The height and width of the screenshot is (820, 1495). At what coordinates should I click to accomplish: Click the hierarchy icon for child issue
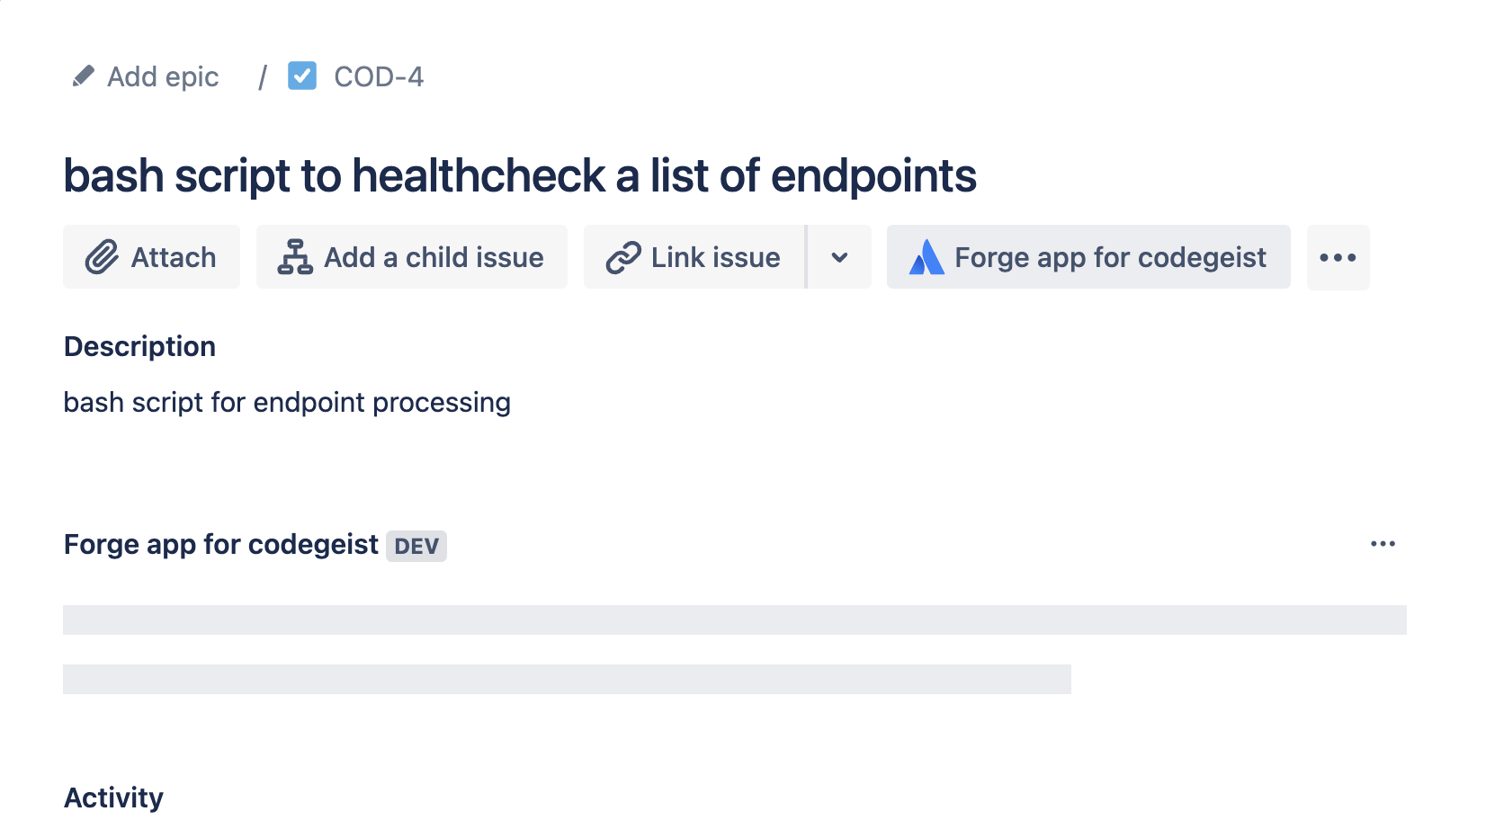coord(294,258)
